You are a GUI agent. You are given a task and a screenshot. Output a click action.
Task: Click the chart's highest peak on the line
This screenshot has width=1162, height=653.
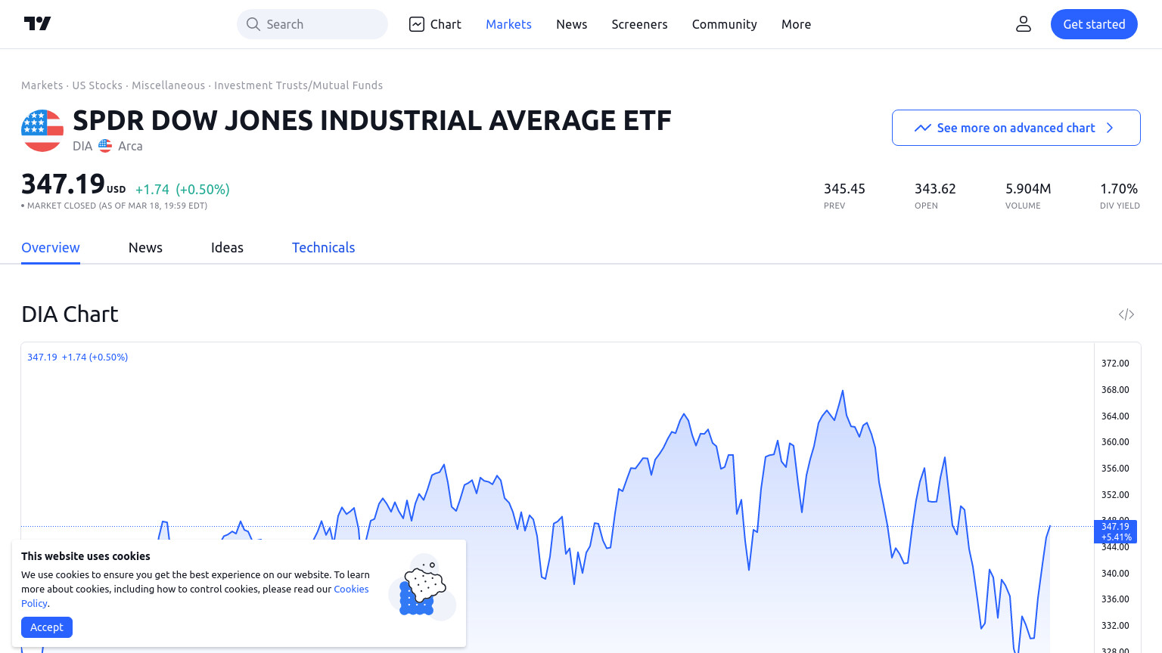click(x=843, y=391)
